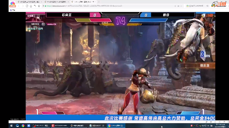Click the MASTER rank badge
Image resolution: width=229 pixels, height=128 pixels.
35,28
